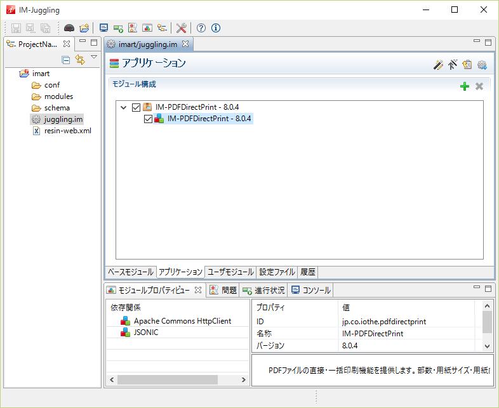499x408 pixels.
Task: Collapse the IM-PDFDirectPrint tree node
Action: (123, 107)
